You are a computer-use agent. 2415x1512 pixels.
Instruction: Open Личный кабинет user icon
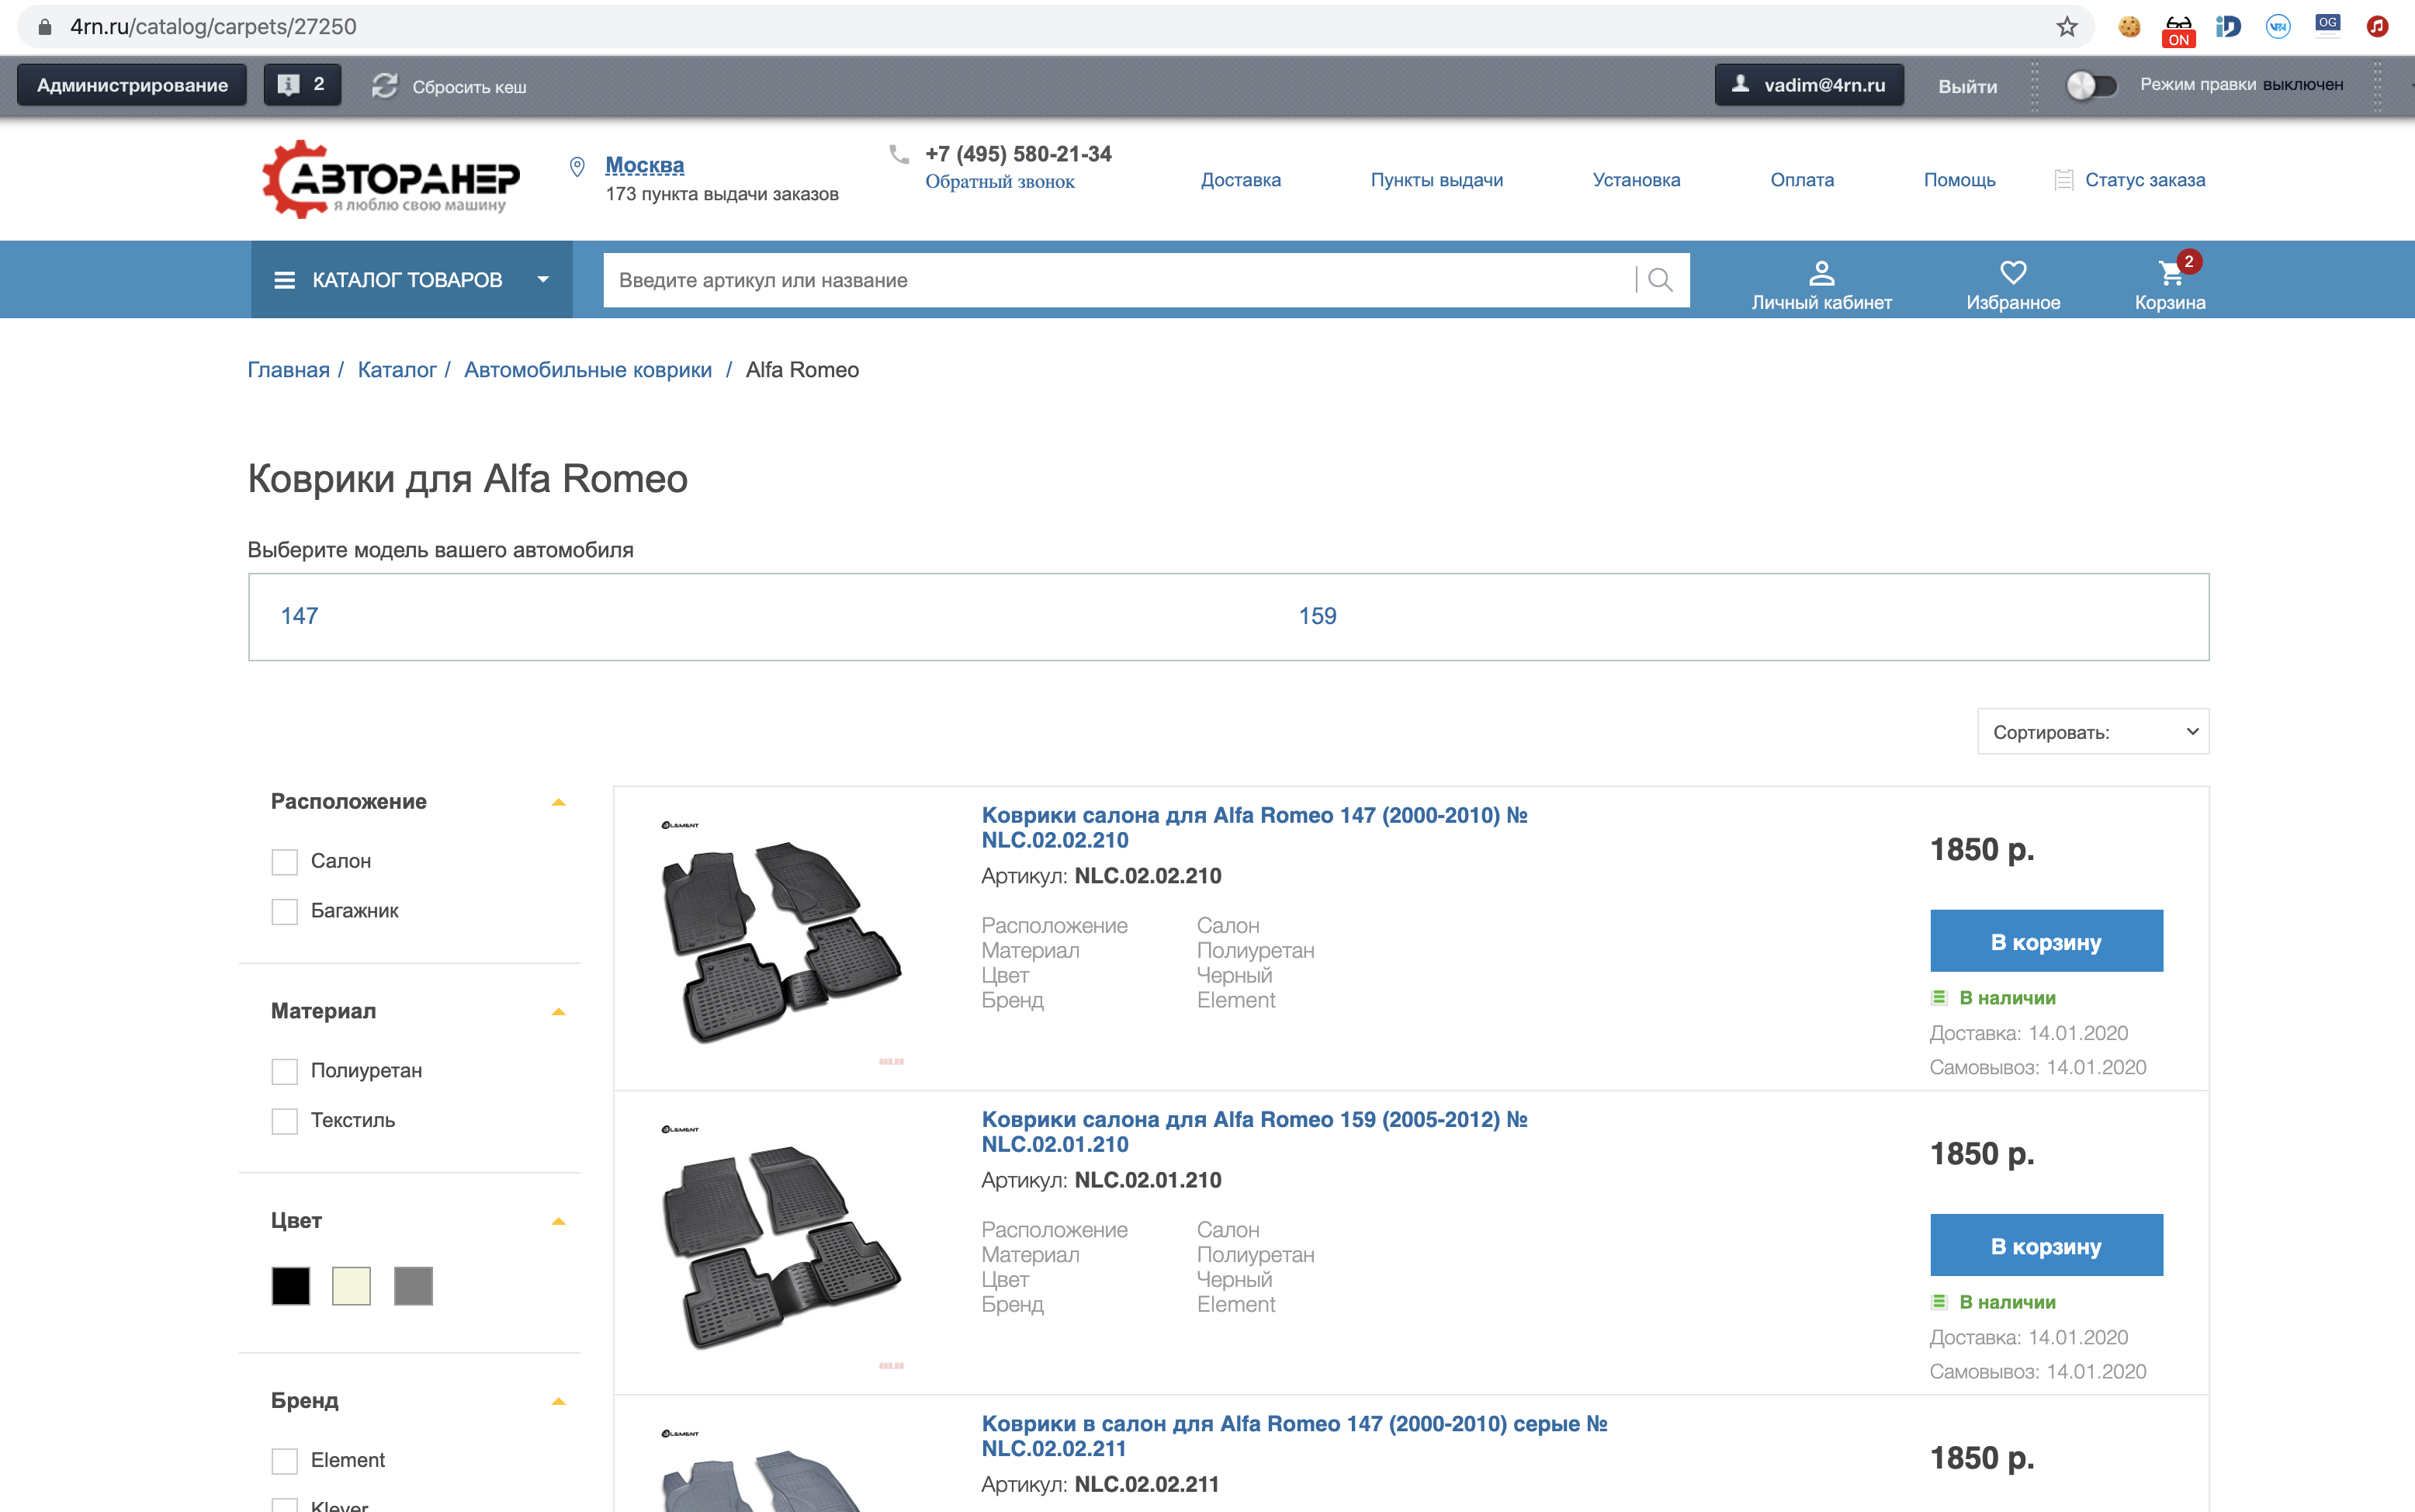click(1821, 272)
